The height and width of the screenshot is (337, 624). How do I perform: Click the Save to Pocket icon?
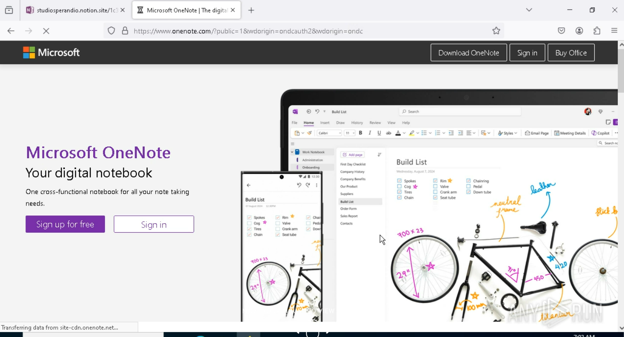(x=561, y=31)
